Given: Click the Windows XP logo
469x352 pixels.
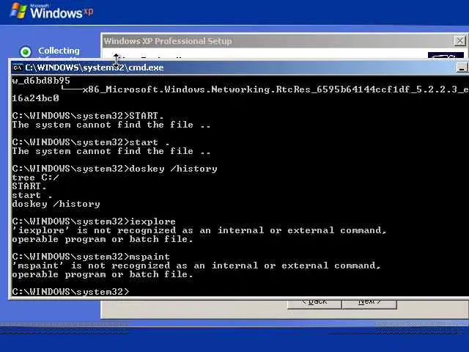Looking at the screenshot, I should point(51,11).
